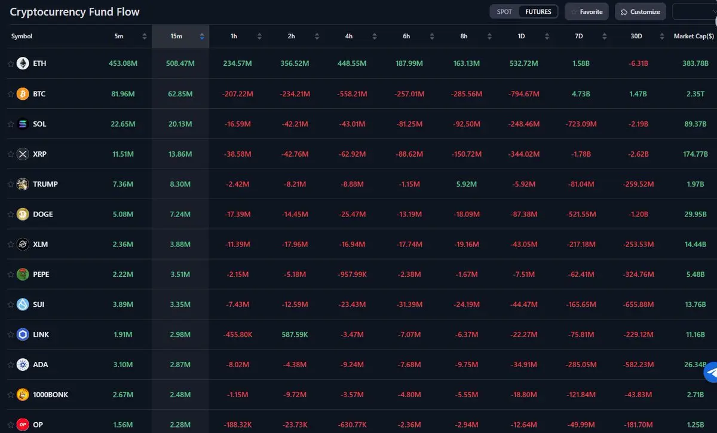Click the Favorite filter button
The height and width of the screenshot is (433, 717).
(x=586, y=11)
